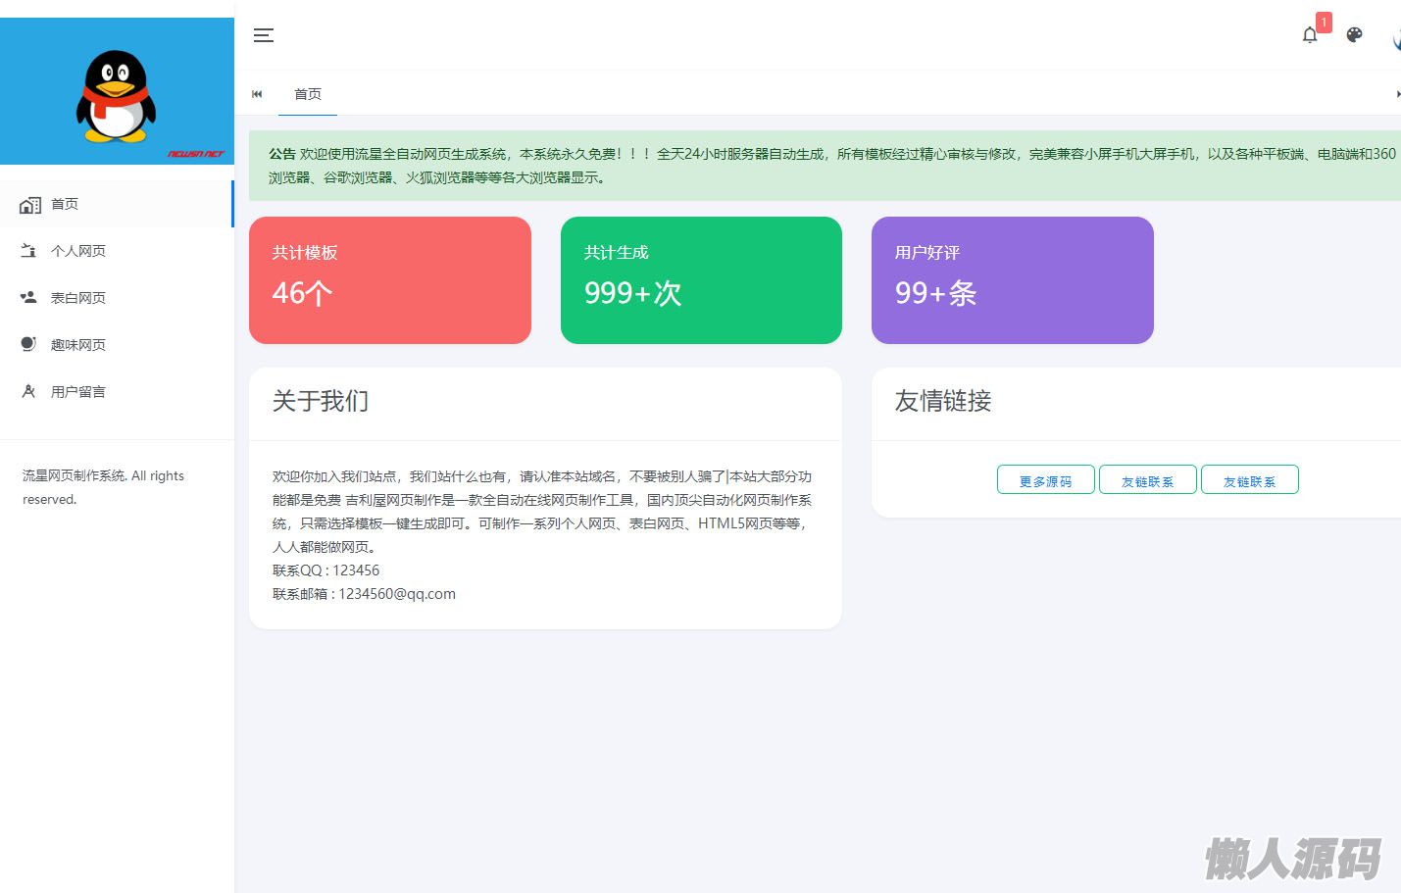The height and width of the screenshot is (893, 1401).
Task: Click the 用户留言 icon in sidebar
Action: pos(28,391)
